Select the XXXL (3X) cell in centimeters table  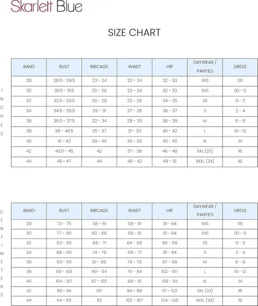point(205,300)
